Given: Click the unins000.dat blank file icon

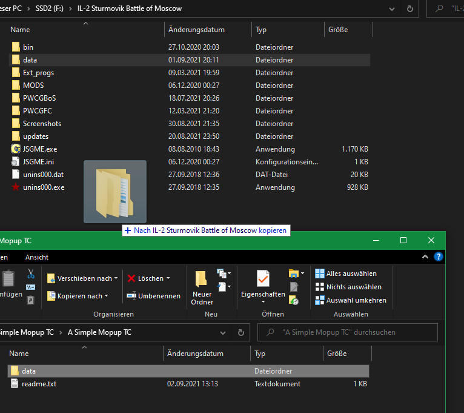Looking at the screenshot, I should 16,174.
